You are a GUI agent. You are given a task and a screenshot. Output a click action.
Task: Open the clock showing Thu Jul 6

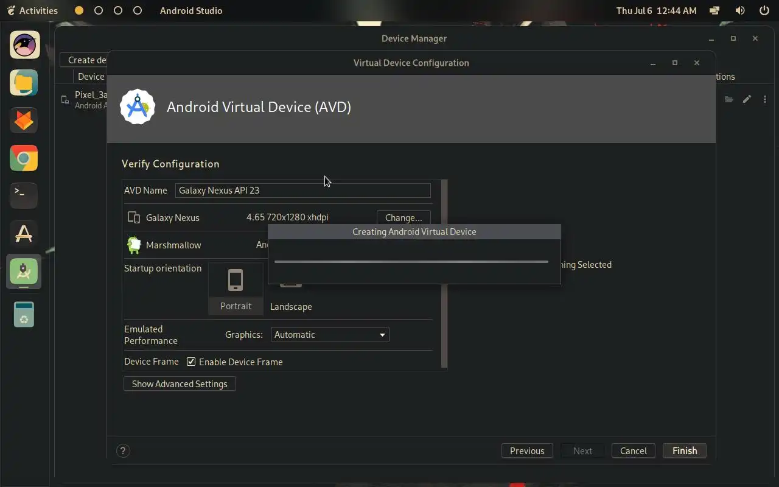(x=656, y=10)
